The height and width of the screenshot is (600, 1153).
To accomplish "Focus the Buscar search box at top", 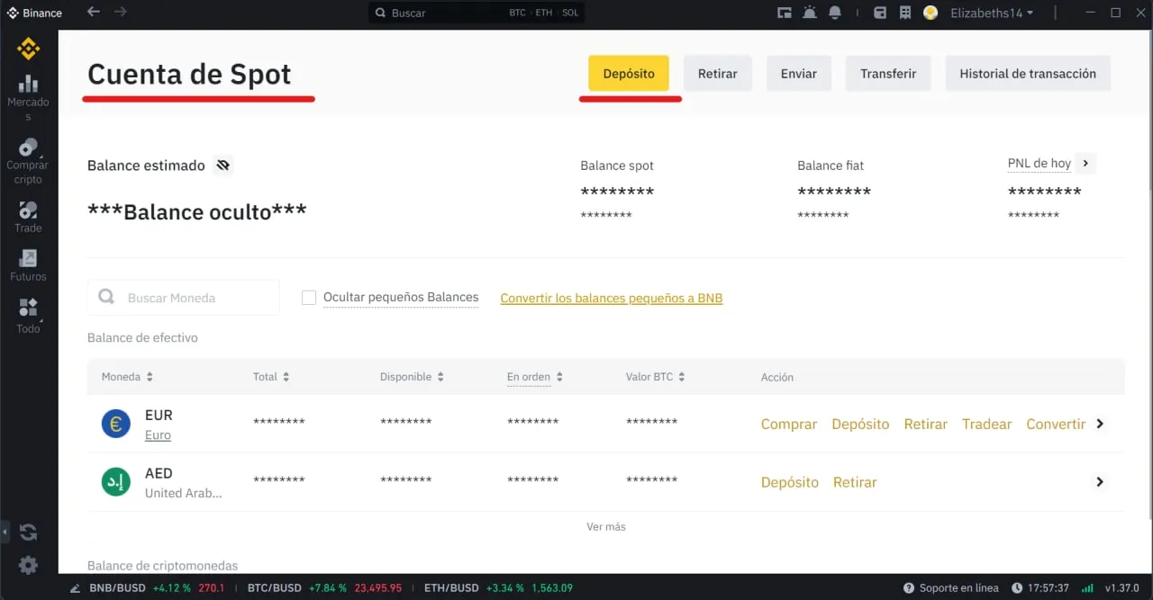I will 477,13.
